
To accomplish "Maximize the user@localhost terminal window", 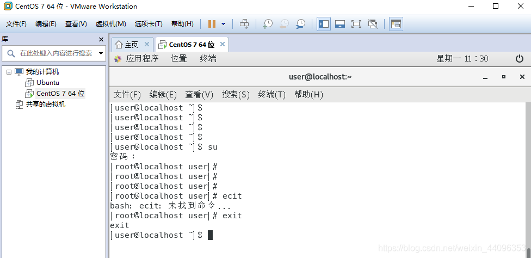I will [504, 77].
